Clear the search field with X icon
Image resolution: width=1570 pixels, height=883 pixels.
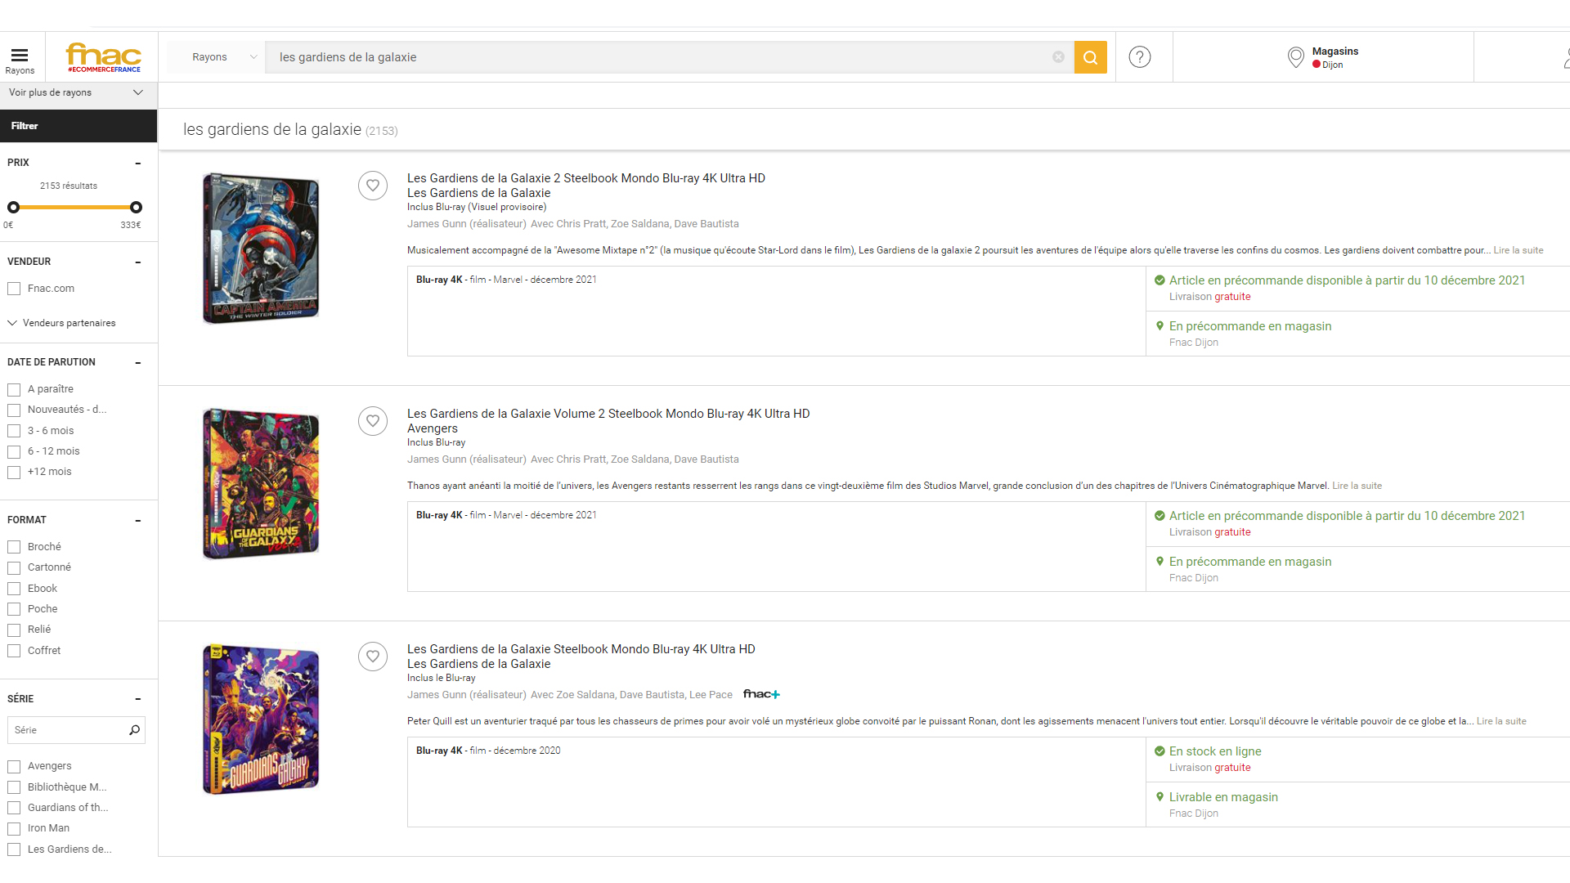pyautogui.click(x=1058, y=57)
